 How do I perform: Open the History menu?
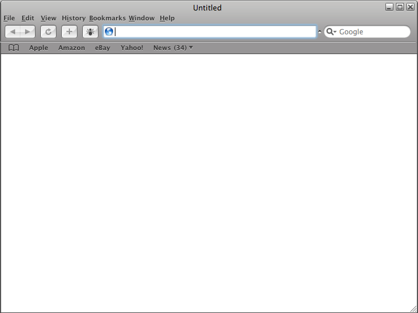point(73,18)
